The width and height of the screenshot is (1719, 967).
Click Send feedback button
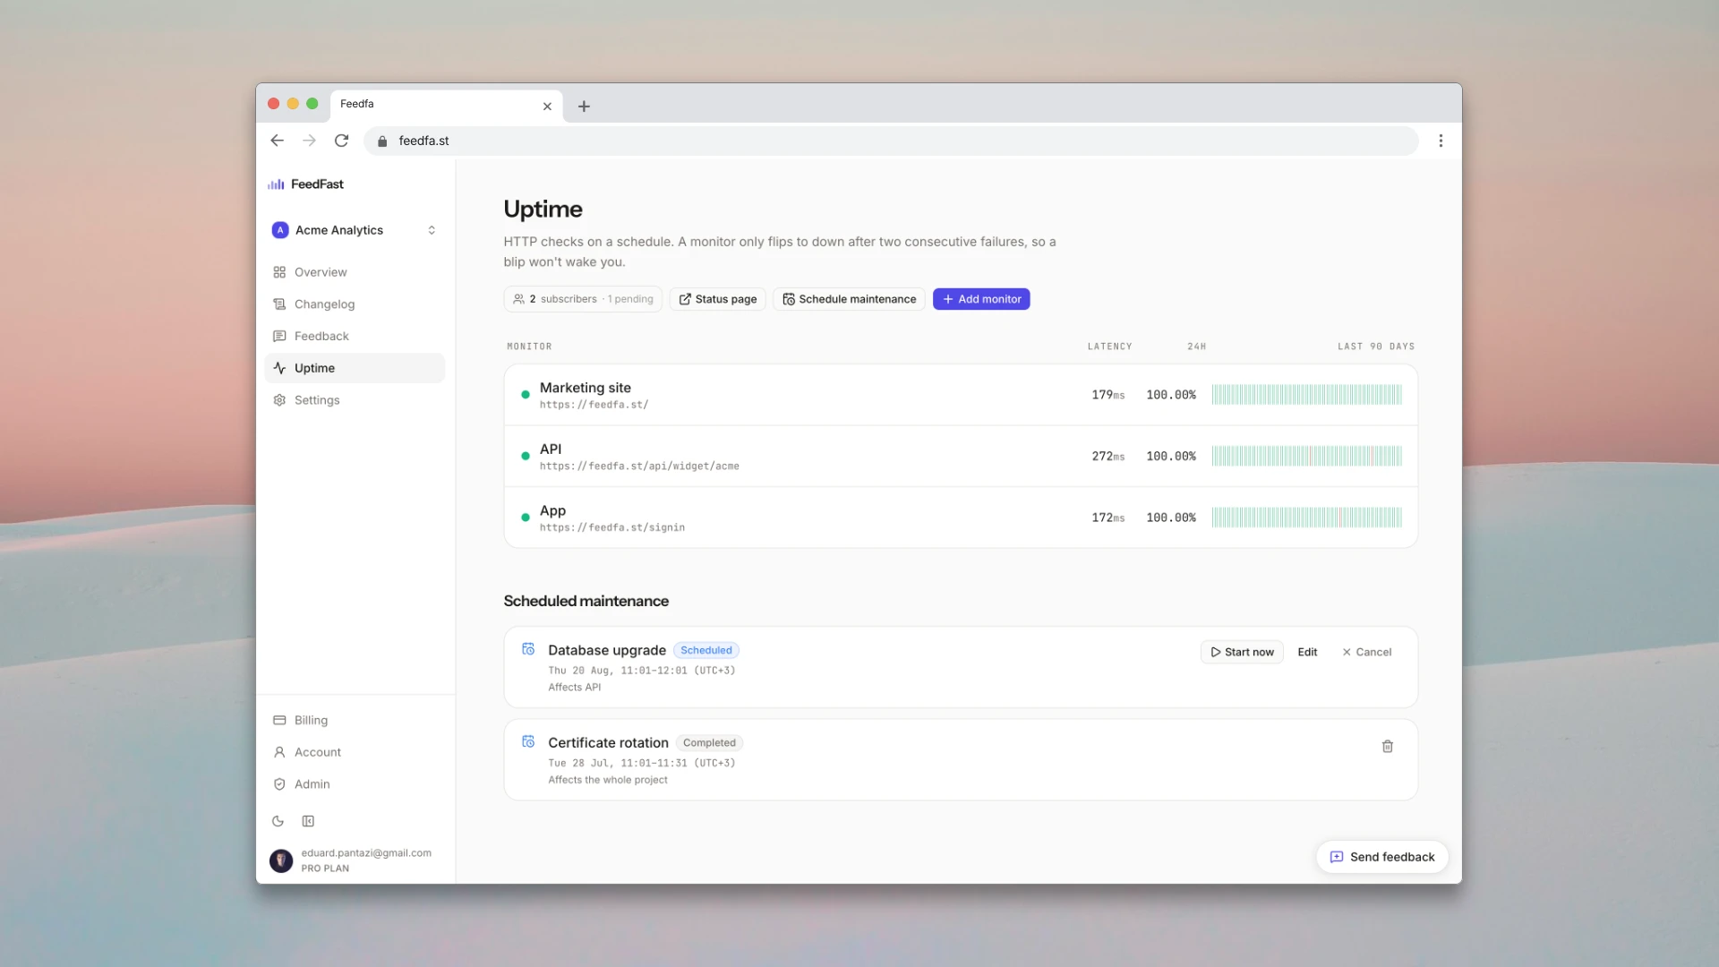pyautogui.click(x=1382, y=857)
